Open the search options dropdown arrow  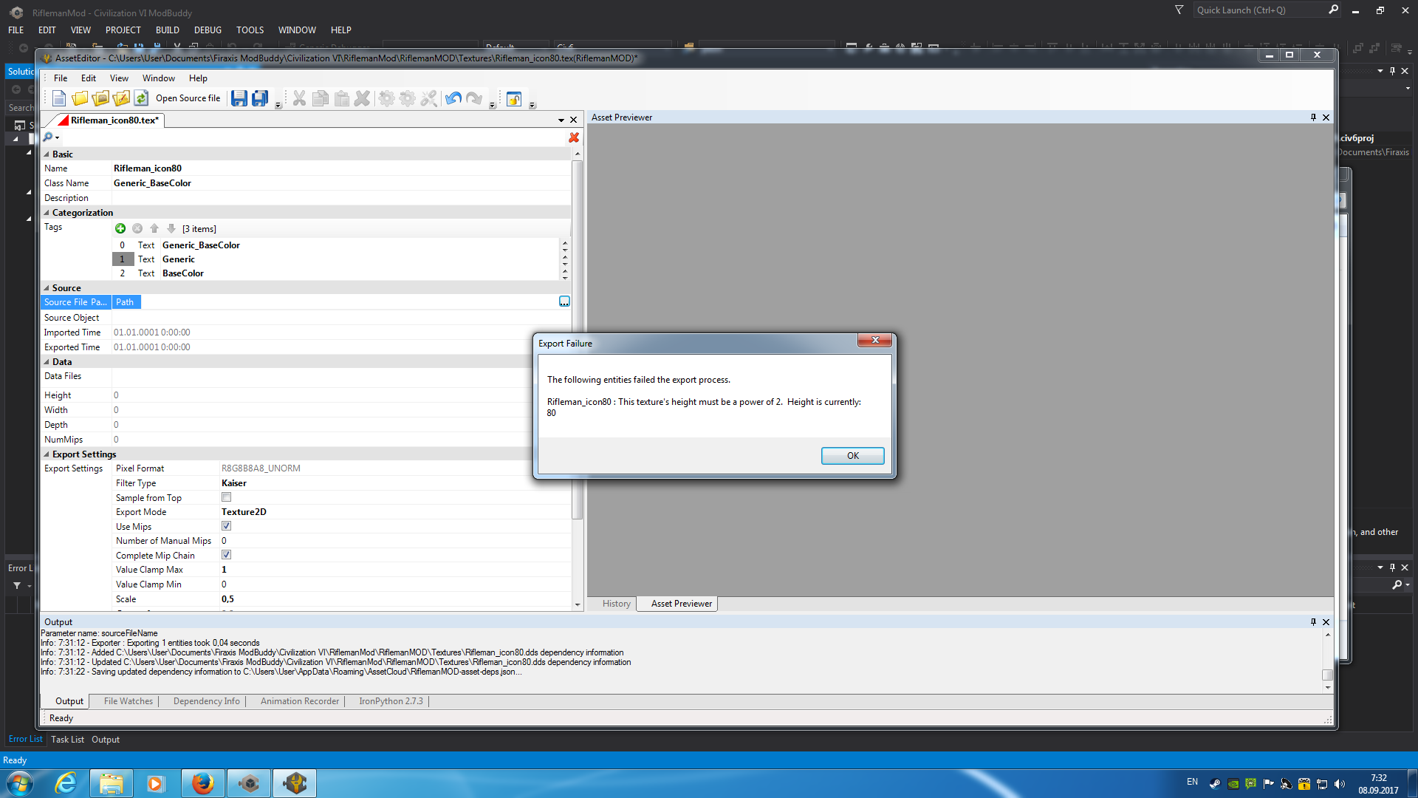57,137
